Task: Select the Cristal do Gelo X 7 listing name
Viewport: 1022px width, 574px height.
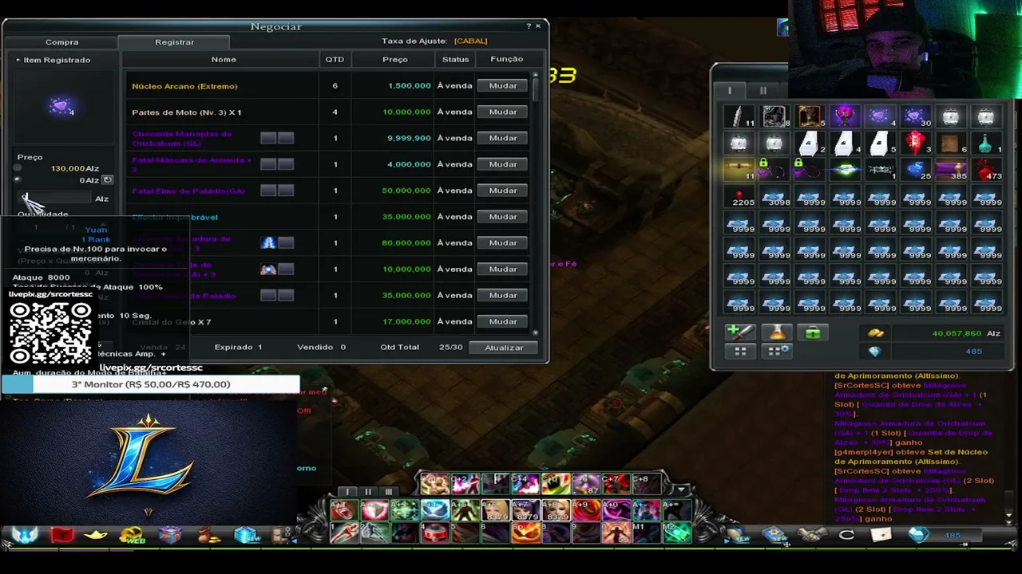Action: [172, 322]
